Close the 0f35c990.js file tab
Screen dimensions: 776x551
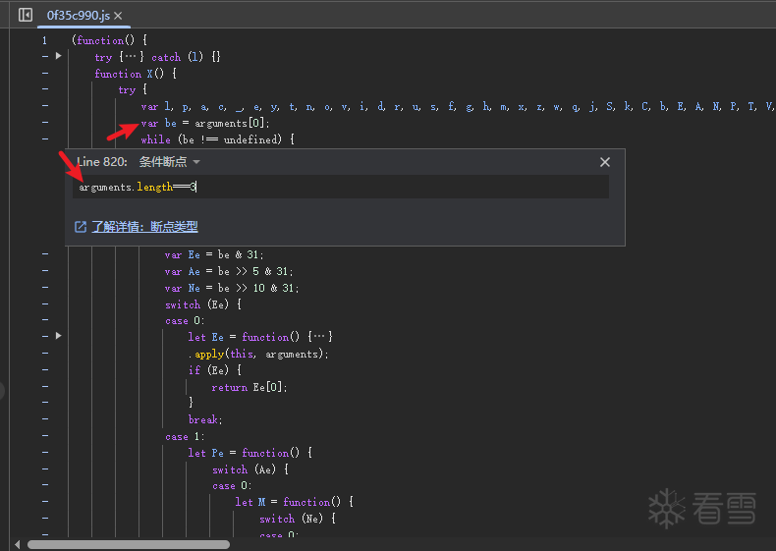click(118, 16)
